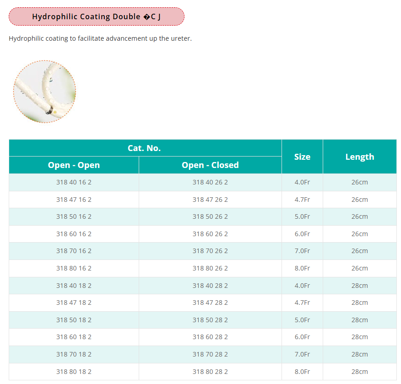Select catalog number 318 40 28 2
The height and width of the screenshot is (384, 401).
[210, 286]
